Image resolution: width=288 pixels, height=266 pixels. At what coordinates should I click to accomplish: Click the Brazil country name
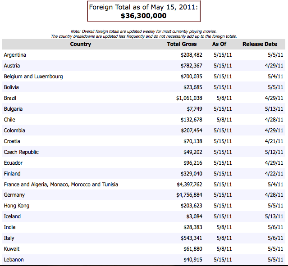pyautogui.click(x=10, y=98)
